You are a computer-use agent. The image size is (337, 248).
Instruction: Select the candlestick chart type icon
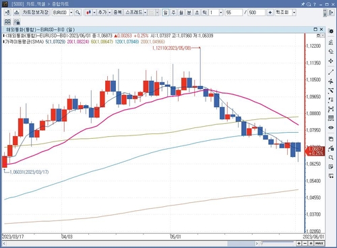(88, 13)
